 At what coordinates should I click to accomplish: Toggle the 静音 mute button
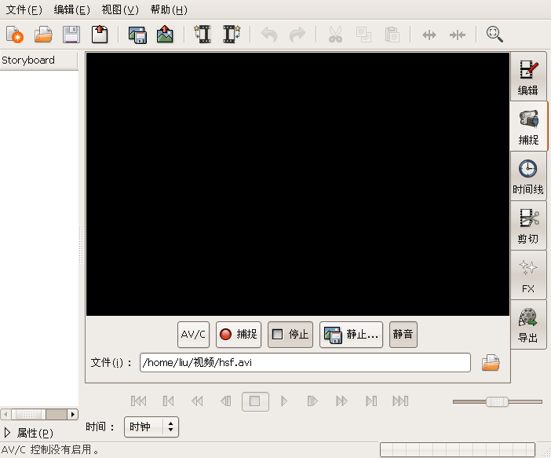tap(403, 334)
